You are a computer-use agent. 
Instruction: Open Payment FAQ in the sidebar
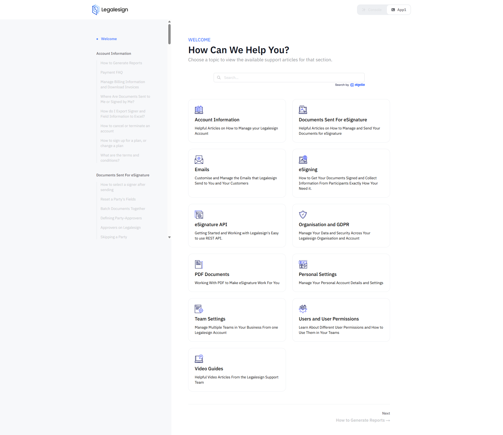coord(111,72)
